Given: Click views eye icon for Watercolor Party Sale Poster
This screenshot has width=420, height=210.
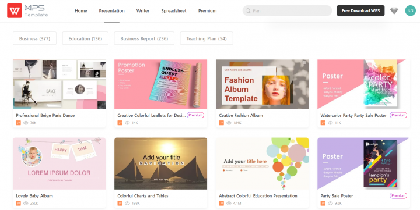Looking at the screenshot, I should (330, 123).
